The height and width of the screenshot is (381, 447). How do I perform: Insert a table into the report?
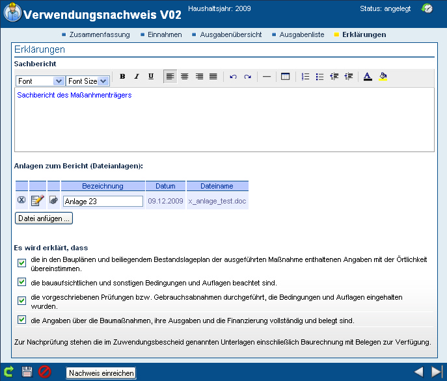click(286, 76)
